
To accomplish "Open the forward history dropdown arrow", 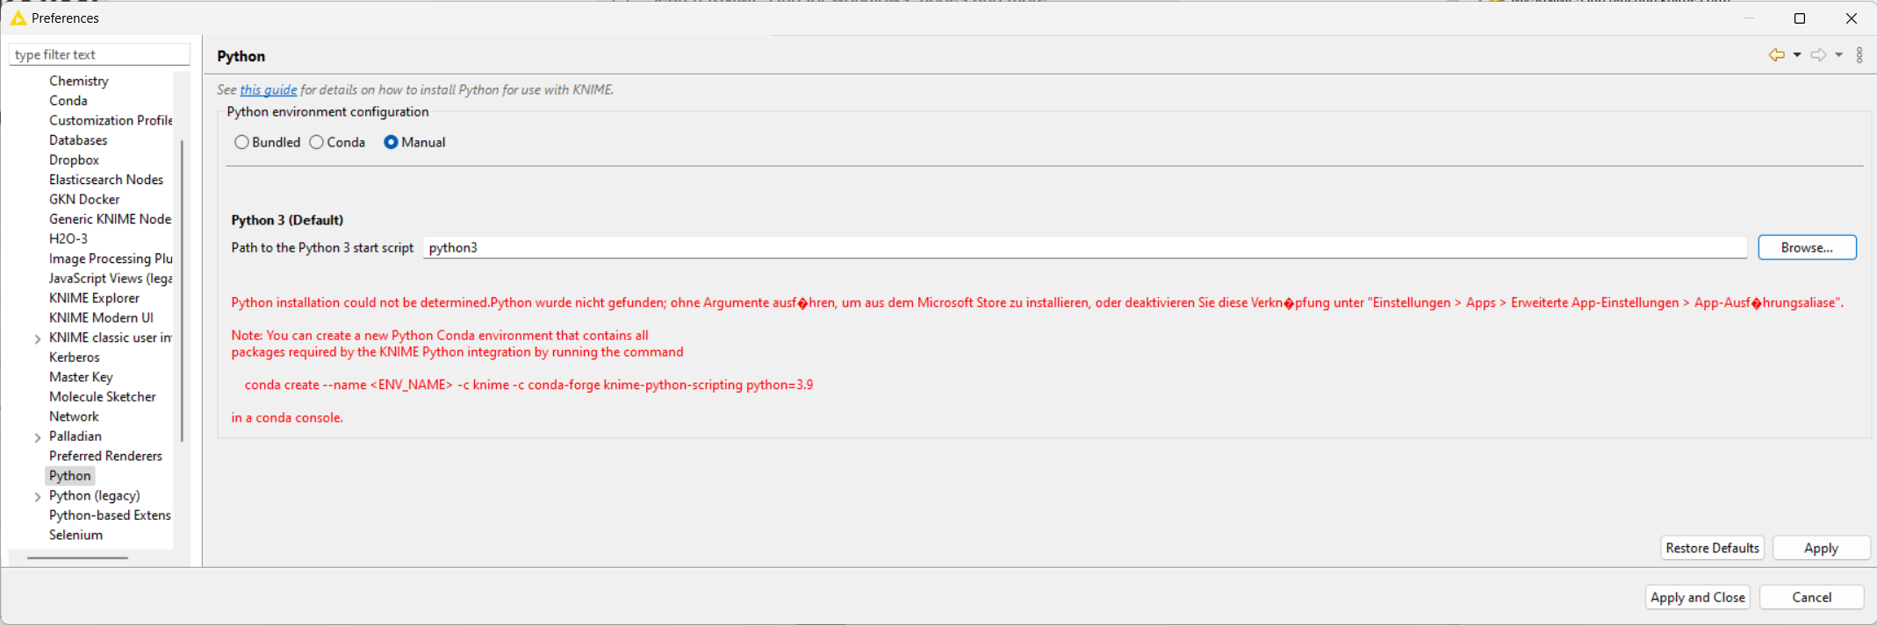I will (x=1839, y=55).
